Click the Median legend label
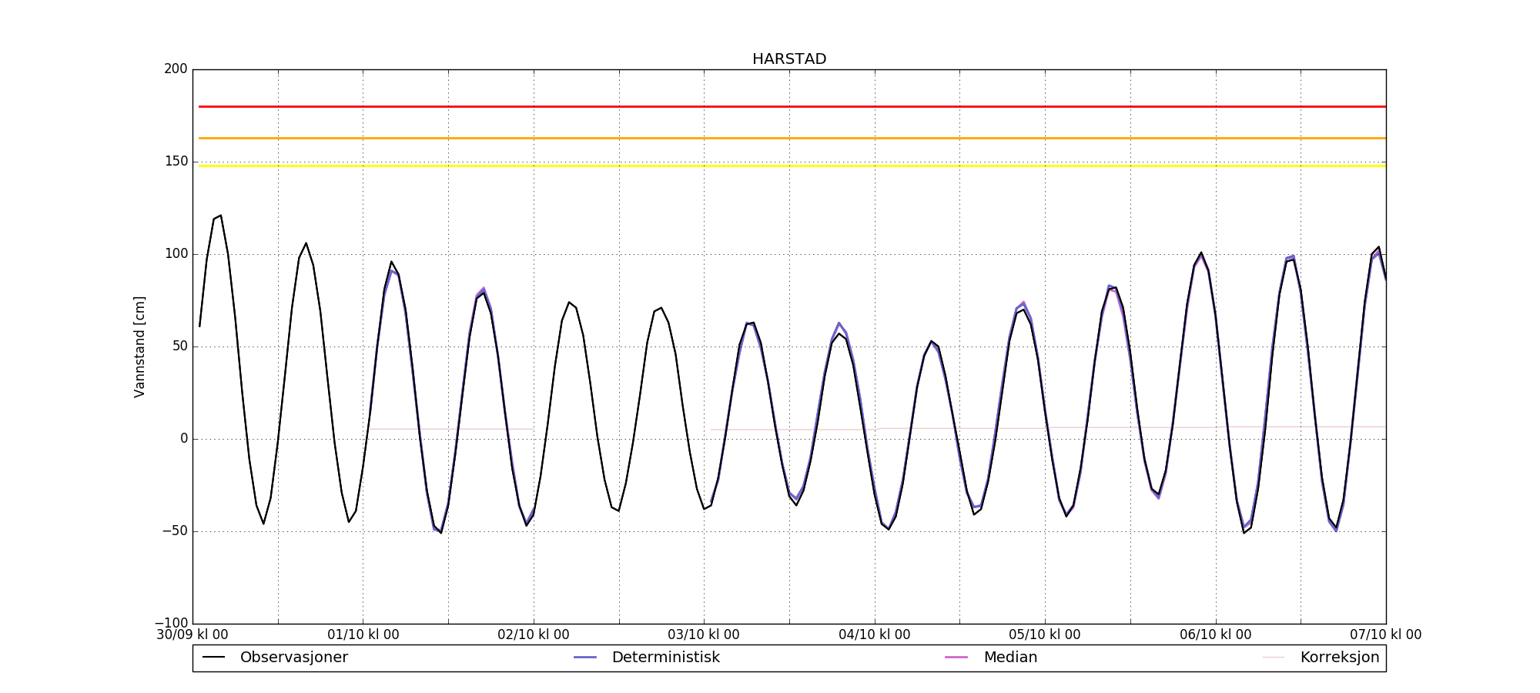This screenshot has width=1540, height=693. click(x=1010, y=658)
